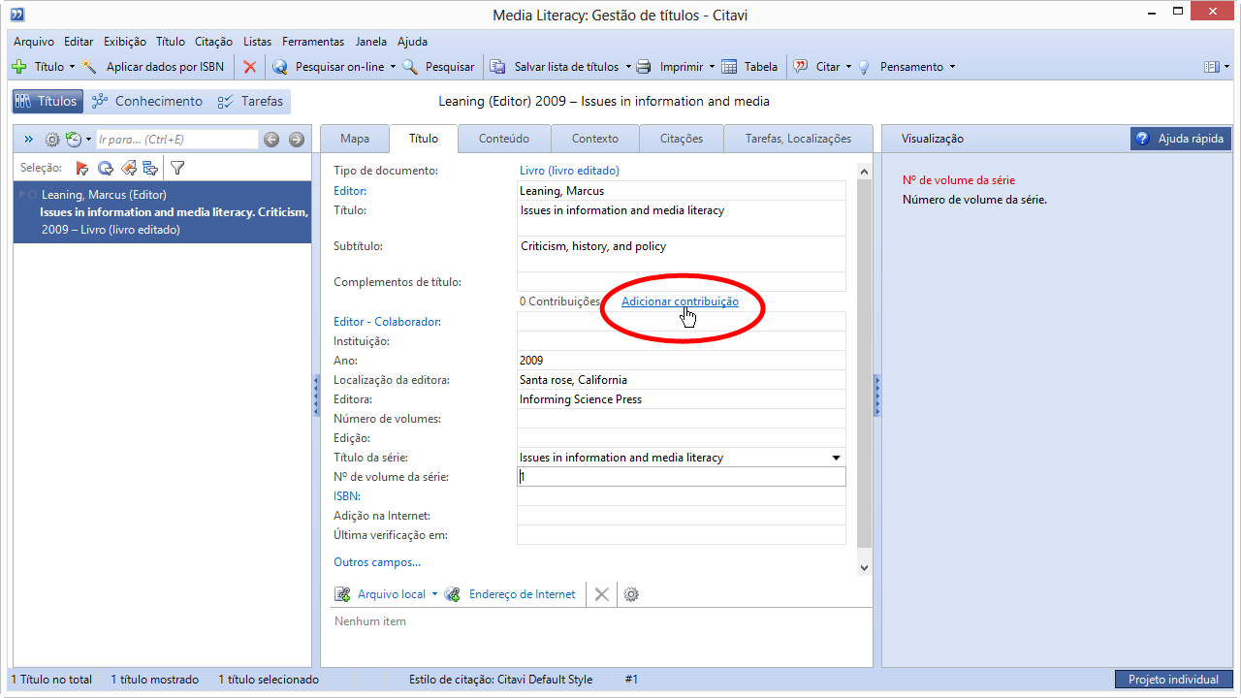Viewport: 1241px width, 698px height.
Task: Open the Arquivo local dropdown arrow
Action: click(x=434, y=594)
